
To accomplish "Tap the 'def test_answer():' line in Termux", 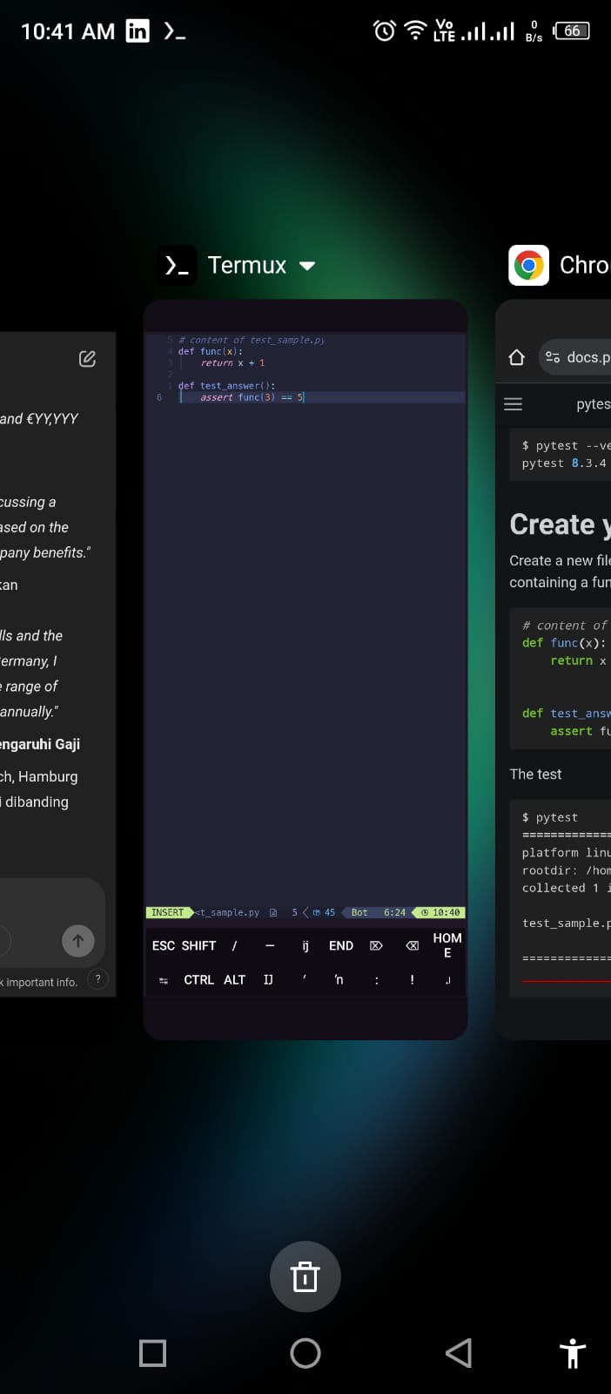I will 226,385.
